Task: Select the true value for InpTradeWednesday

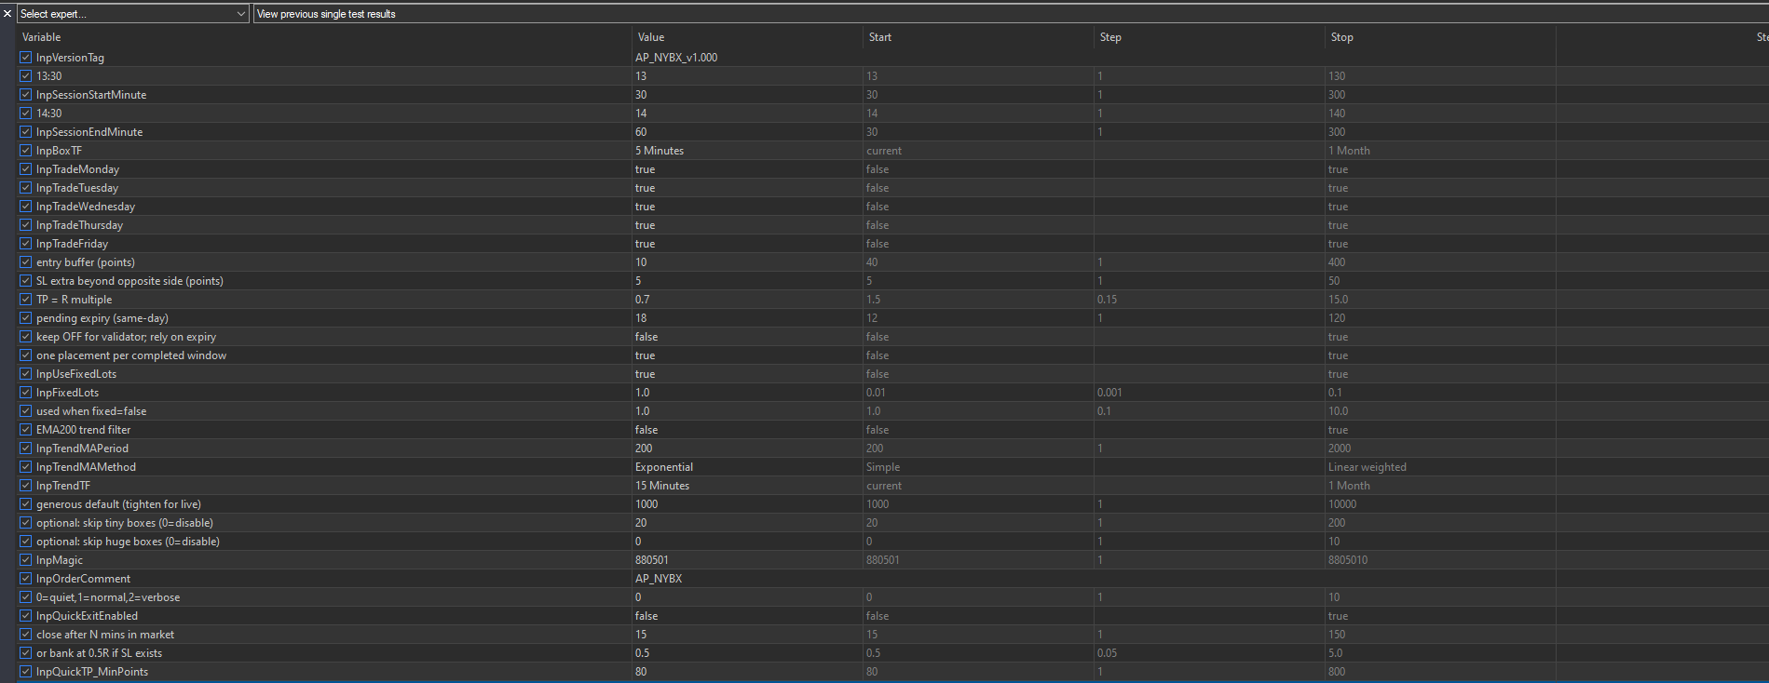Action: tap(747, 207)
